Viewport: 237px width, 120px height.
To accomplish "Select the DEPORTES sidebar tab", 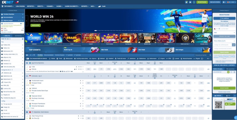I will [x=18, y=36].
